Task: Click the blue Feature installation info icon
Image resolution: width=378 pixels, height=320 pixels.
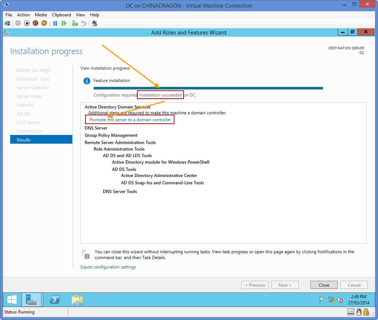Action: 87,81
